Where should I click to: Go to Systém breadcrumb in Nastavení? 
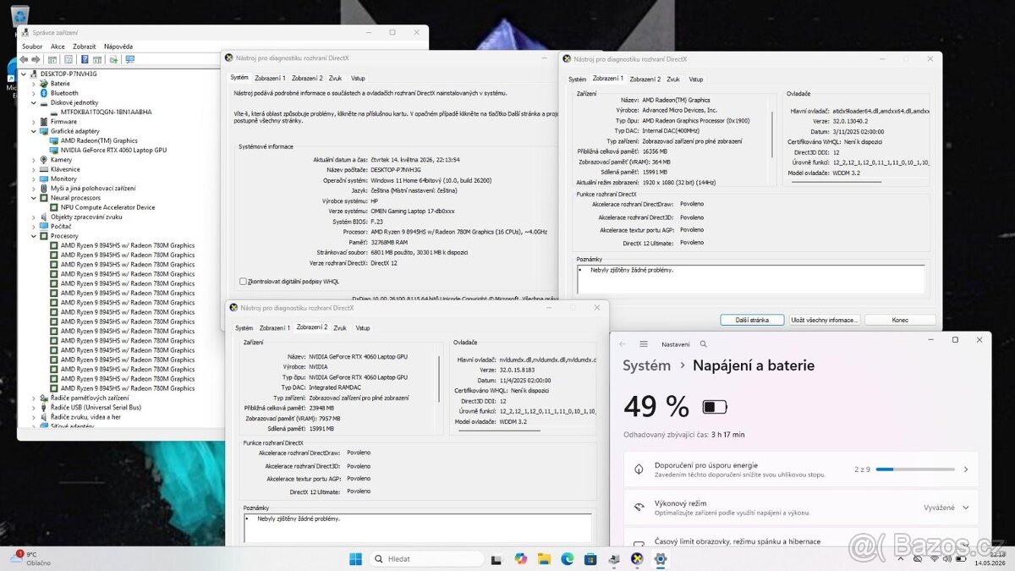click(647, 365)
